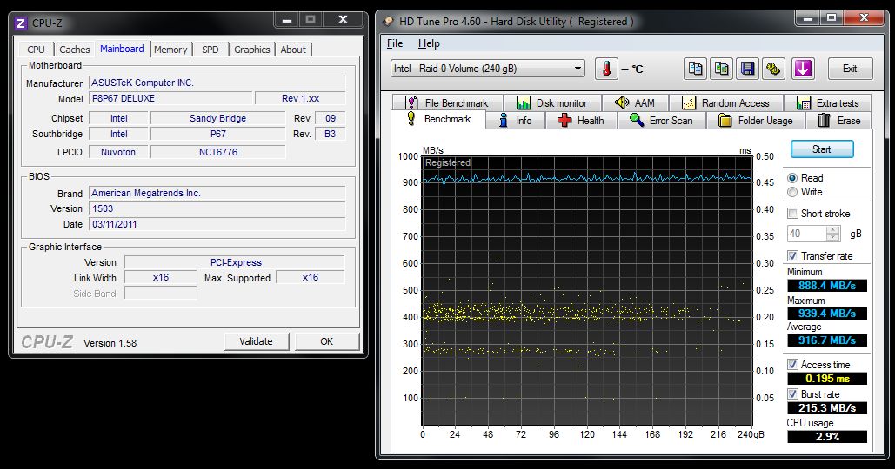
Task: Click the Exit button in HD Tune
Action: (x=850, y=69)
